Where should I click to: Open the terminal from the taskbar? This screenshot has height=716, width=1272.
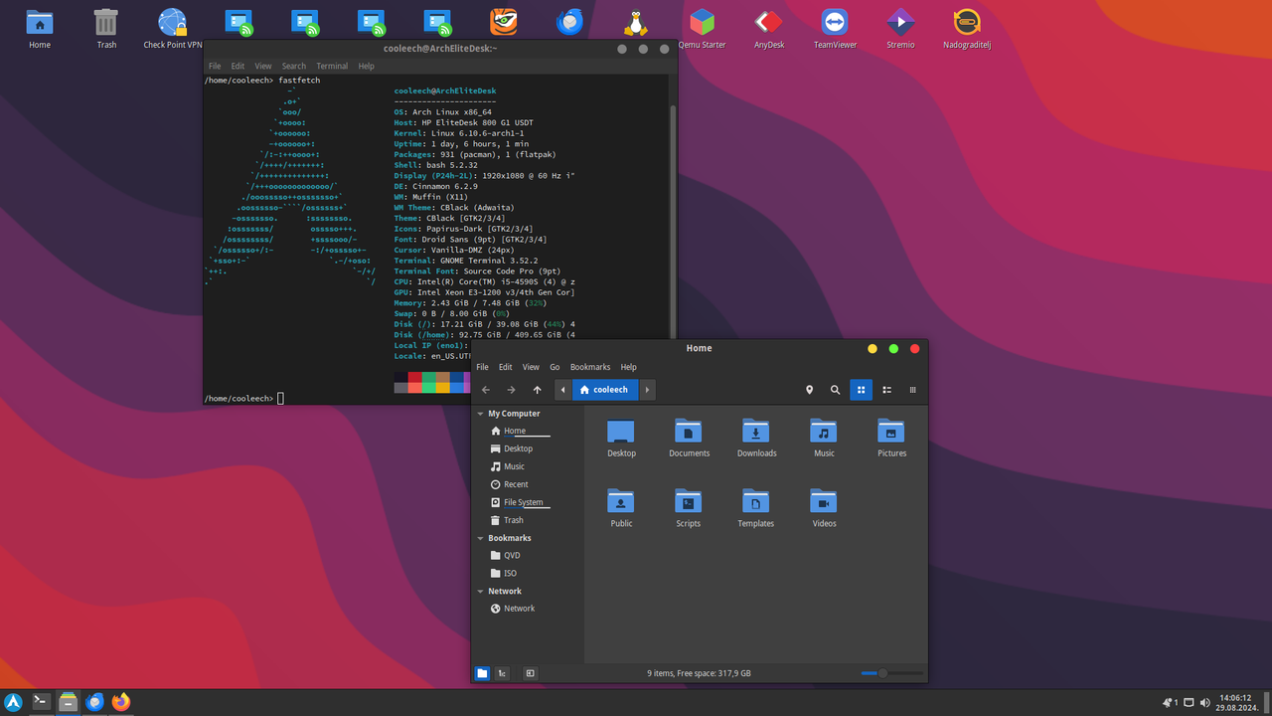click(42, 702)
